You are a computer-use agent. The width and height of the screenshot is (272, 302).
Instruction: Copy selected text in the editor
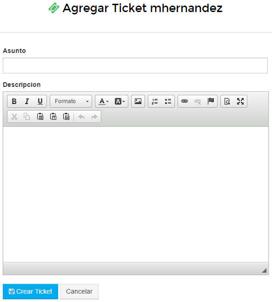click(x=27, y=117)
